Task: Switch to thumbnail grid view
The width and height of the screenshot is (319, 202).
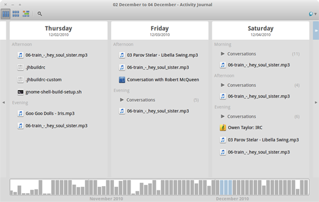Action: (x=16, y=14)
